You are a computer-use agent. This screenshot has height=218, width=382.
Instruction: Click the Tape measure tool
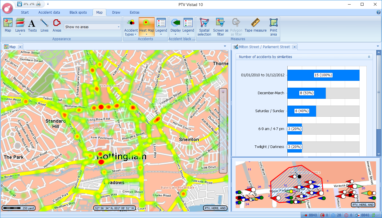(x=256, y=26)
